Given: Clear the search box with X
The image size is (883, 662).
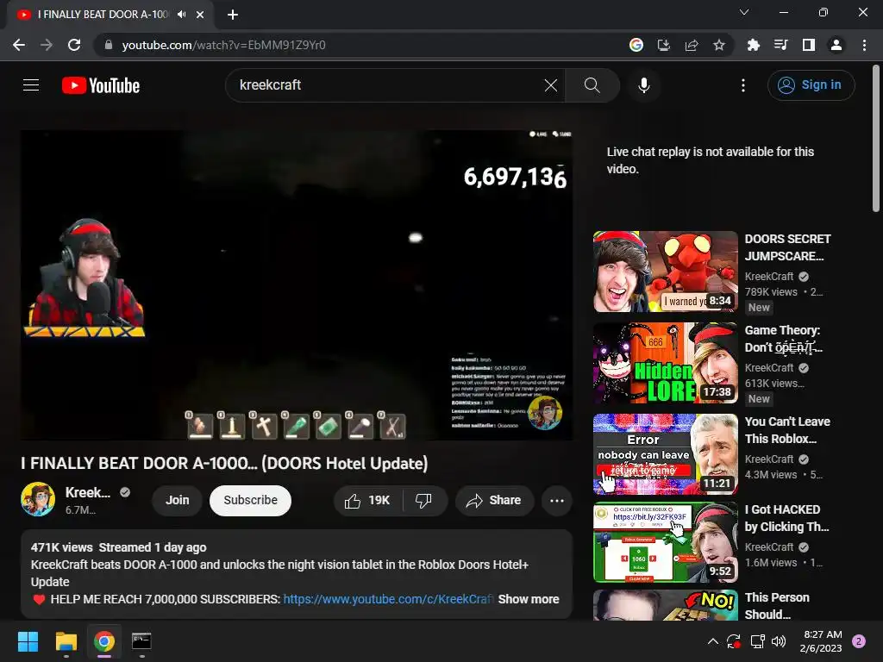Looking at the screenshot, I should (551, 85).
